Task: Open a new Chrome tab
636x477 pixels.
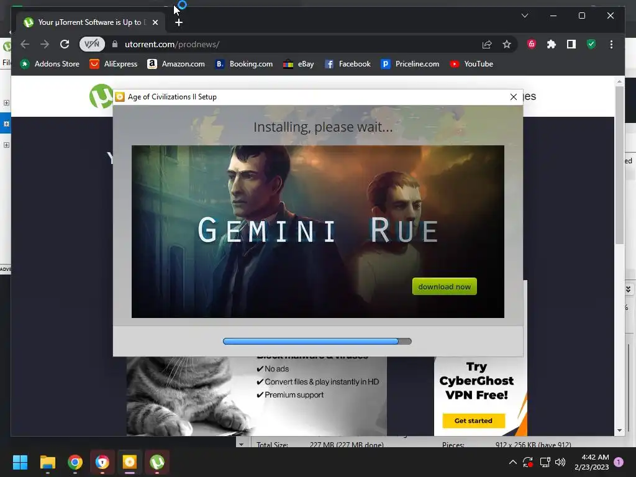Action: (178, 22)
